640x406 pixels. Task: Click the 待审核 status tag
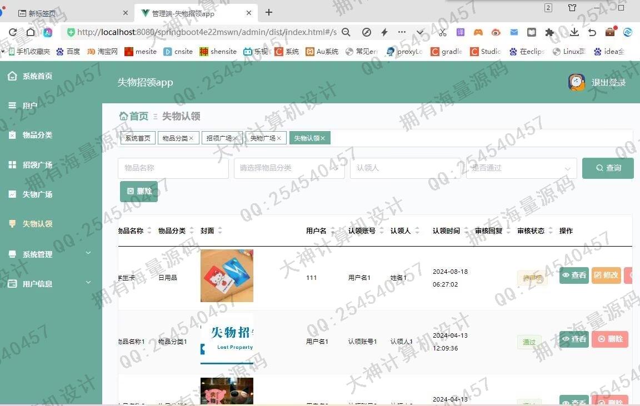click(532, 278)
